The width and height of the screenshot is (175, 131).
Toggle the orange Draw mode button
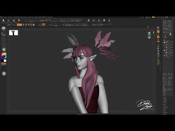click(21, 25)
